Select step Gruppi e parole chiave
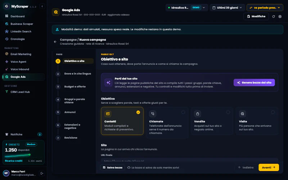 tap(75, 101)
